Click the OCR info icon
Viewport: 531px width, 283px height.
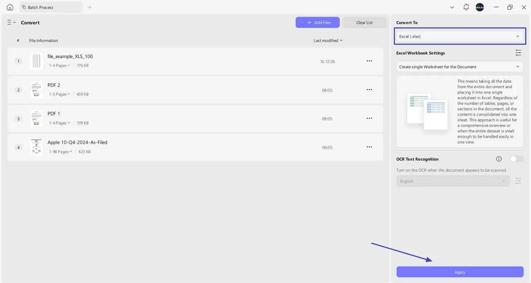click(x=499, y=159)
